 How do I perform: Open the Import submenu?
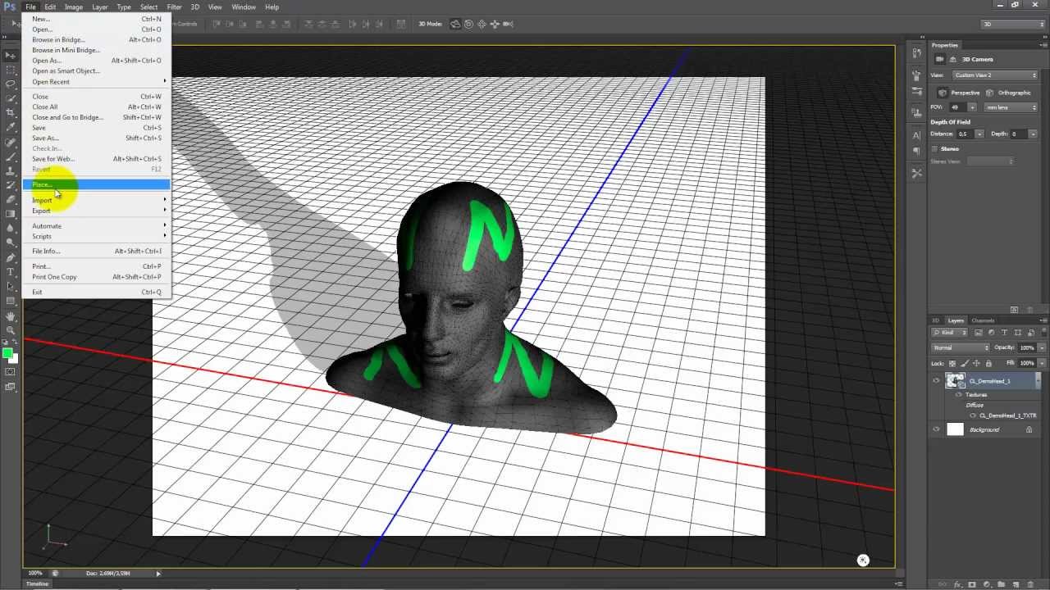(96, 200)
